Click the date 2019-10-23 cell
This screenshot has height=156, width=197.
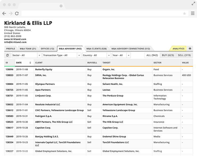point(22,142)
